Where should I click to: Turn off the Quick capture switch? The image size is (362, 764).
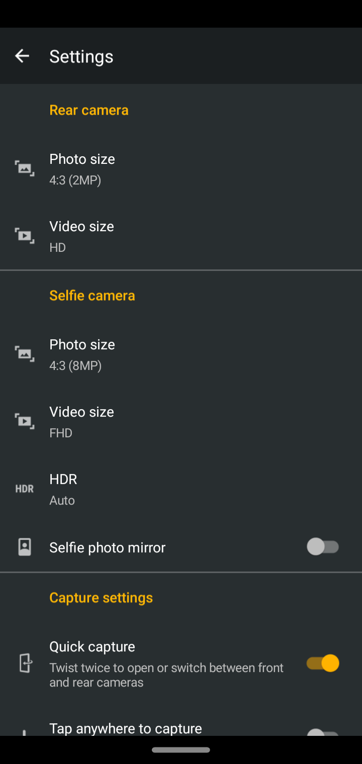coord(323,663)
